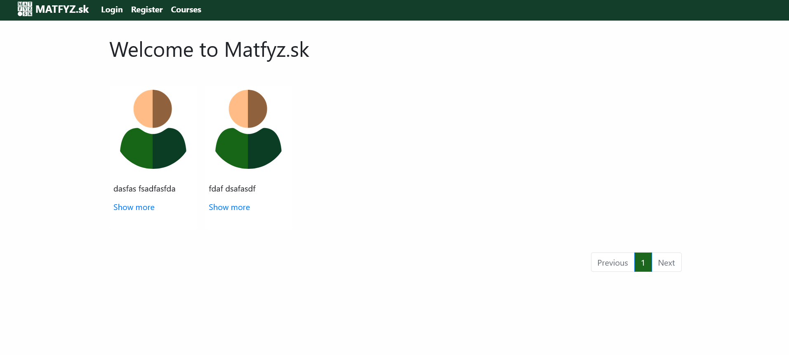The width and height of the screenshot is (789, 355).
Task: Click the head circle of fdaf's avatar
Action: pyautogui.click(x=248, y=109)
